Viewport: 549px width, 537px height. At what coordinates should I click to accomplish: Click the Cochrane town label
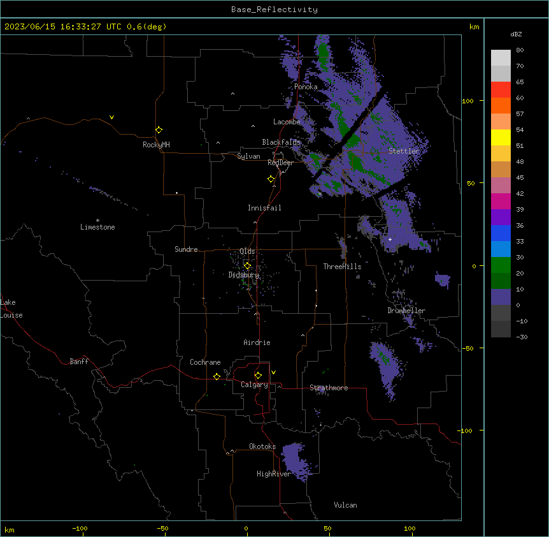205,362
